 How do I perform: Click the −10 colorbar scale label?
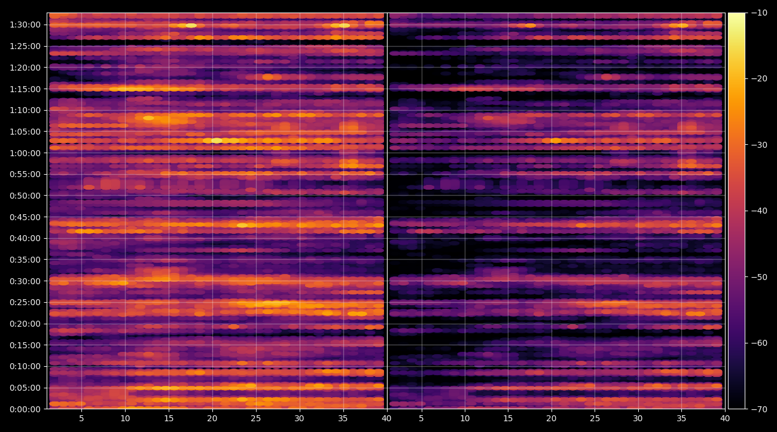(x=759, y=13)
